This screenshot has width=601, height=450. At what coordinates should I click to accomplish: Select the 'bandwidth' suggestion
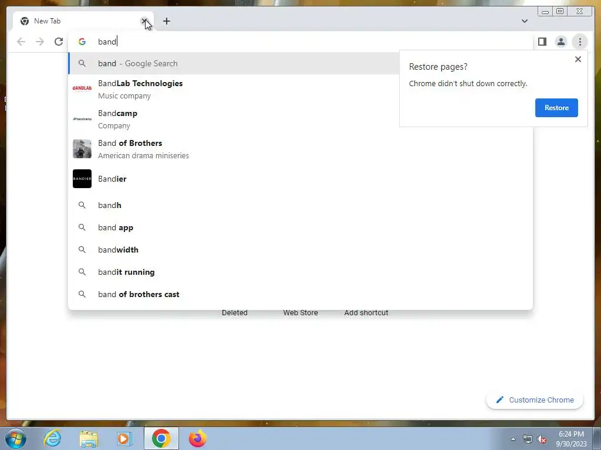pyautogui.click(x=300, y=250)
